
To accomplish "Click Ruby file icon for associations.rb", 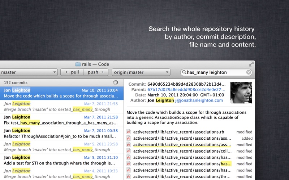I will (129, 132).
